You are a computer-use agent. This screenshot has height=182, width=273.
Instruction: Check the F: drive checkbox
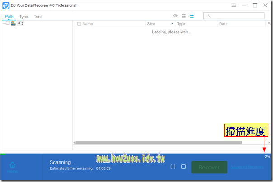(8, 23)
